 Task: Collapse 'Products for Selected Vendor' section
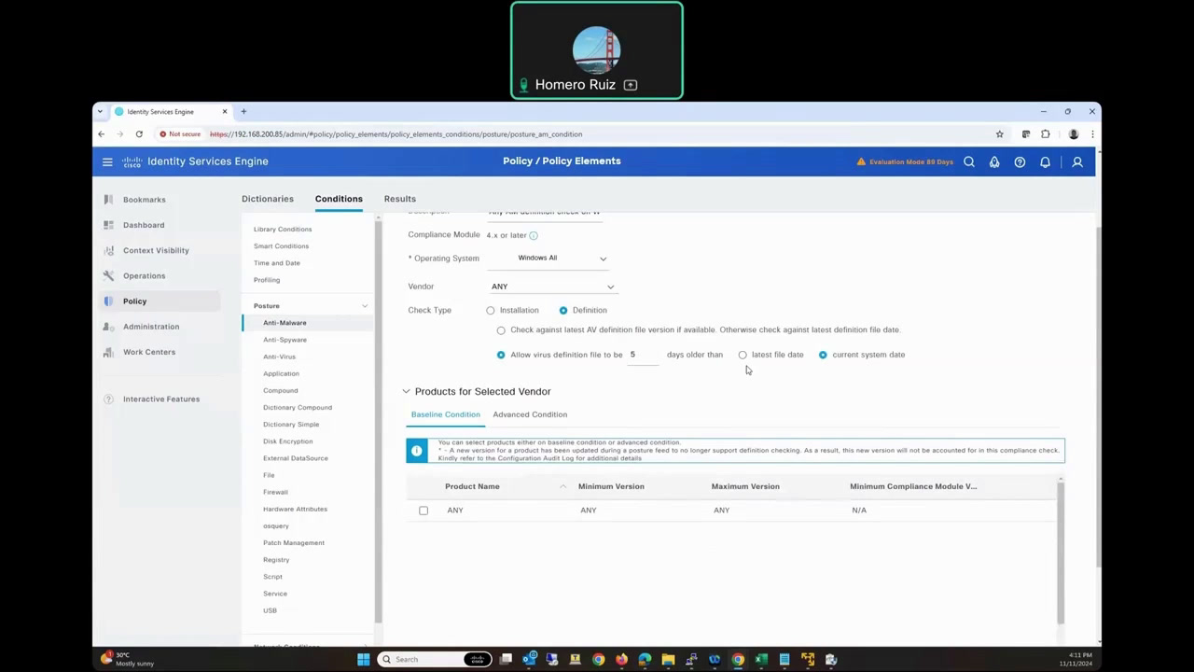tap(406, 391)
